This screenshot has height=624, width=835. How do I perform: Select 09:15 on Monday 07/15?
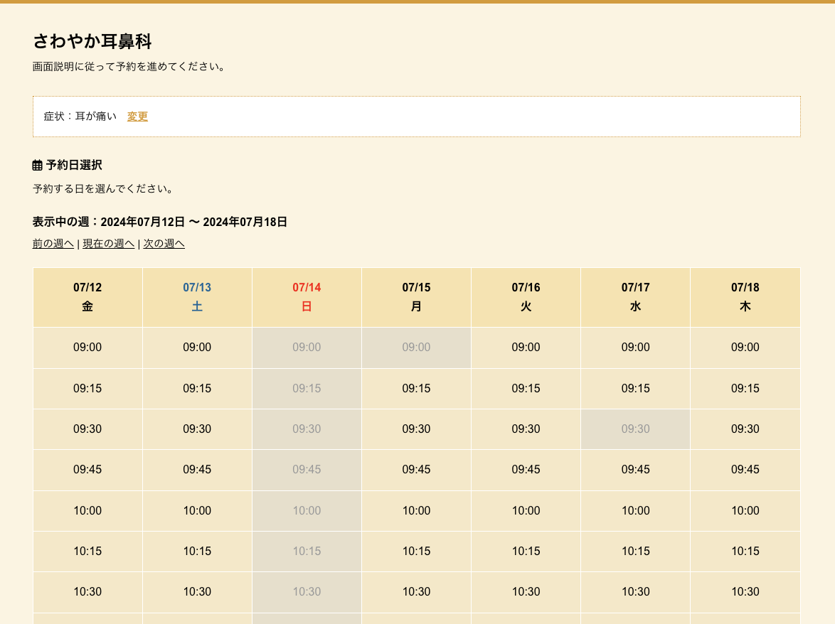pos(417,388)
